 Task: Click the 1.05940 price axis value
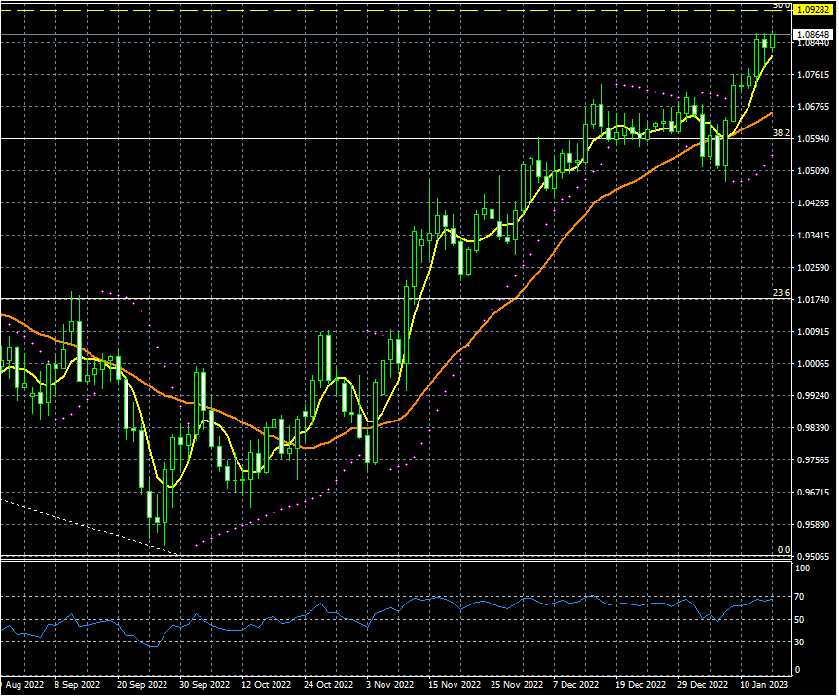pyautogui.click(x=814, y=139)
